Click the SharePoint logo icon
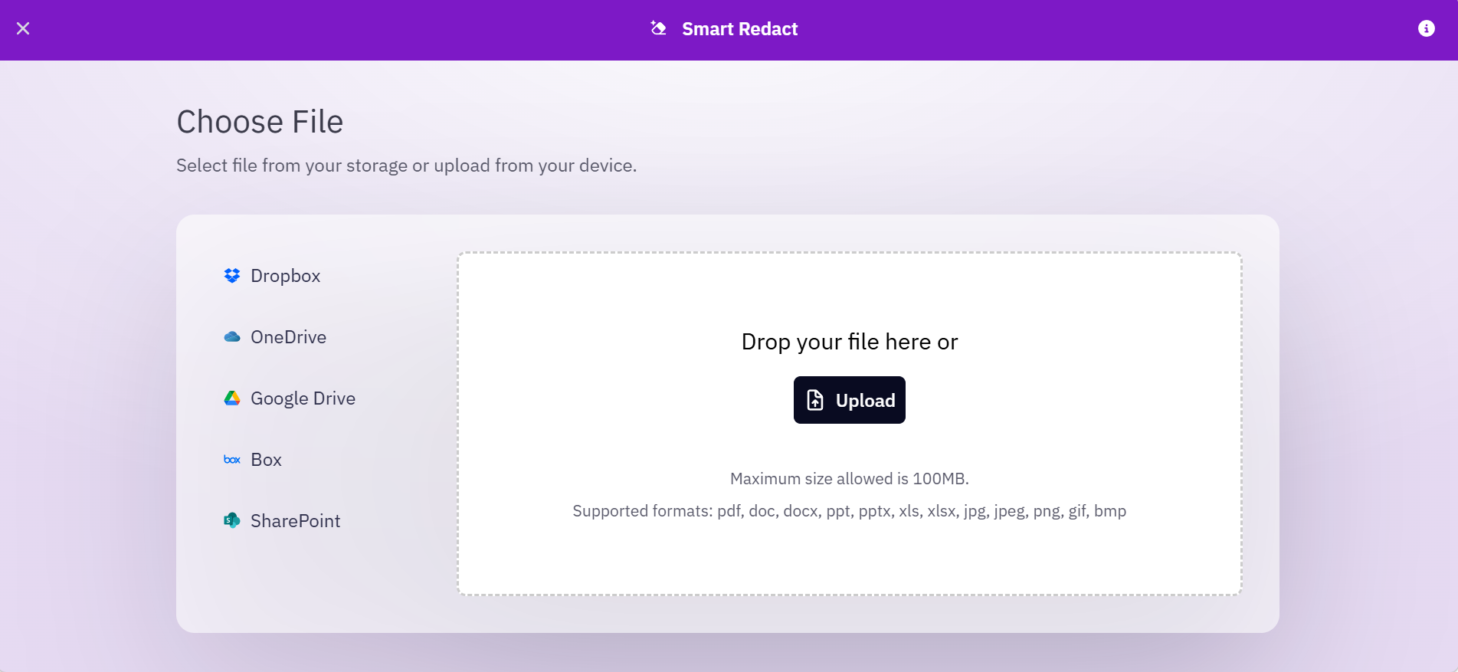Viewport: 1458px width, 672px height. tap(232, 521)
